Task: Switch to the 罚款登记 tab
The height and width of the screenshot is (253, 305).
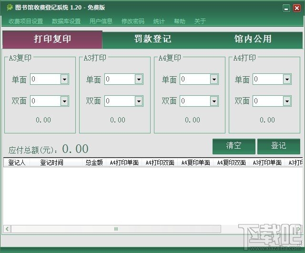Action: 152,40
